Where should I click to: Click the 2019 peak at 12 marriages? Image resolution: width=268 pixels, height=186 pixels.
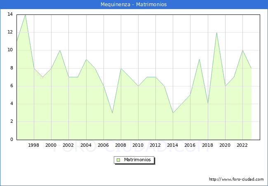click(216, 33)
